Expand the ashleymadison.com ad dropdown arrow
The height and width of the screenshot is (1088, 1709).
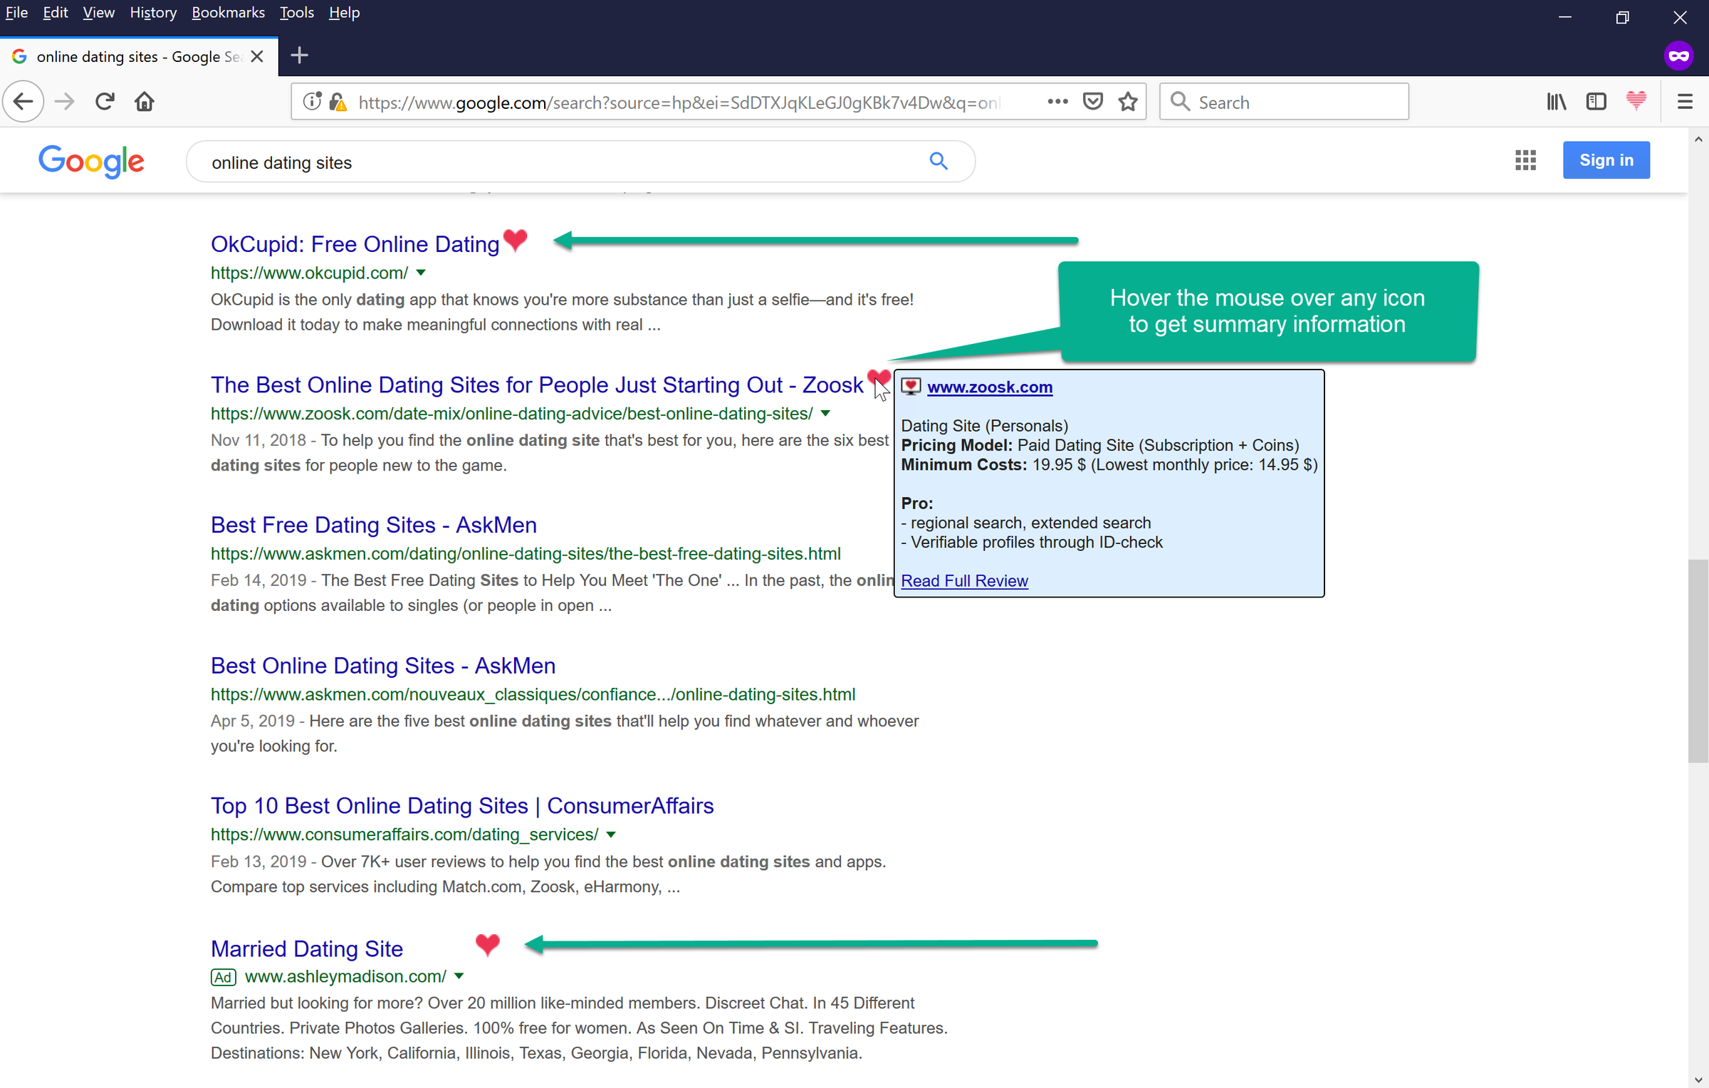[459, 976]
